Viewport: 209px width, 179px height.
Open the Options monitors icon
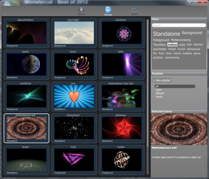tap(135, 11)
